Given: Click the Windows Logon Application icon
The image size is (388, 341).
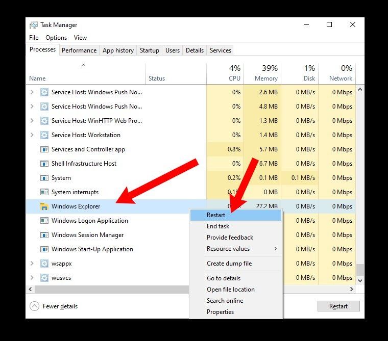Looking at the screenshot, I should [x=44, y=221].
